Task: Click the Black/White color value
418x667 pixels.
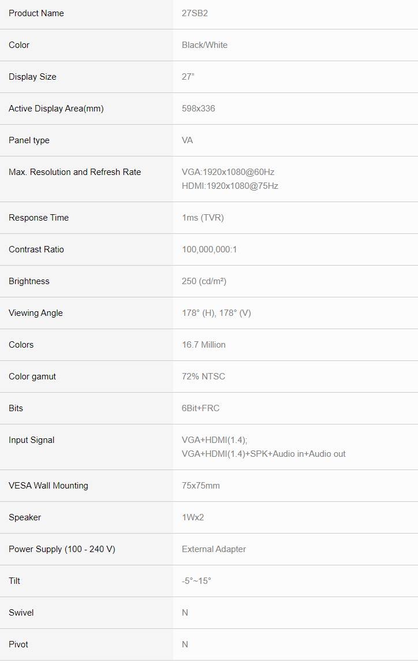Action: tap(204, 45)
